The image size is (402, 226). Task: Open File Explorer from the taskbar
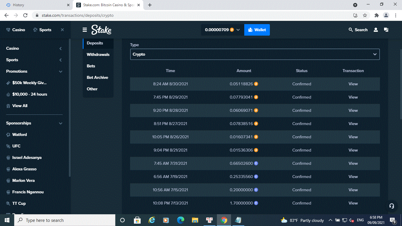(x=195, y=220)
